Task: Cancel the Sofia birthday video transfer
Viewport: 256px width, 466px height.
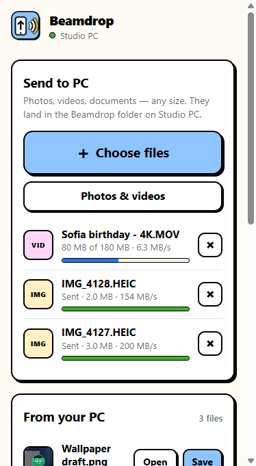Action: [x=210, y=245]
